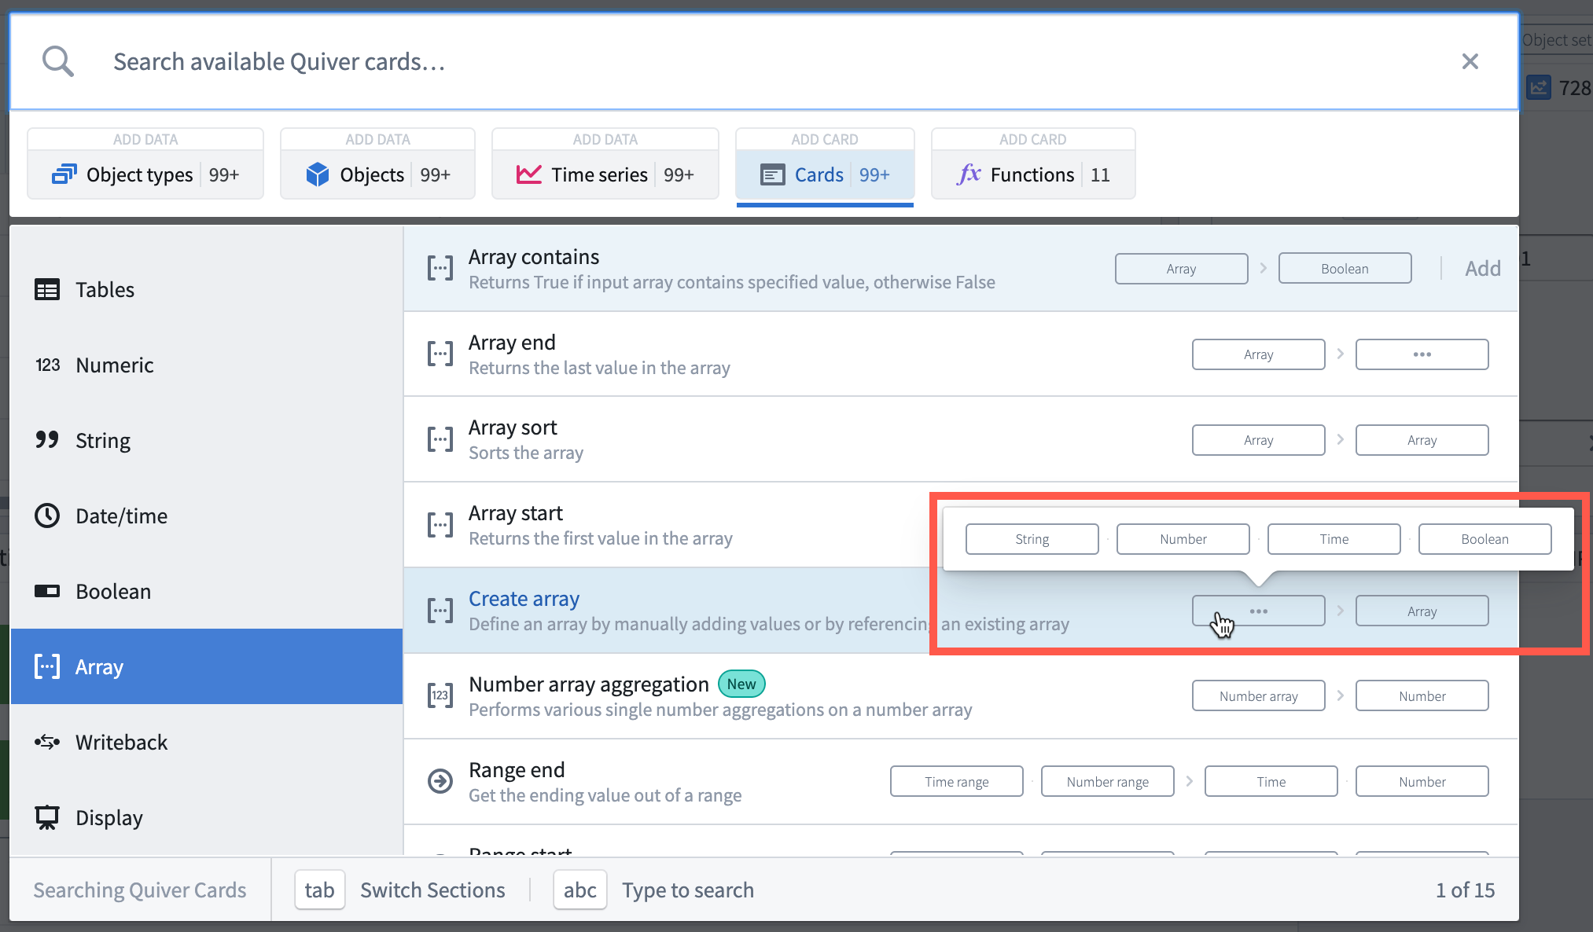Choose the Array sort card
Viewport: 1593px width, 932px height.
(961, 439)
